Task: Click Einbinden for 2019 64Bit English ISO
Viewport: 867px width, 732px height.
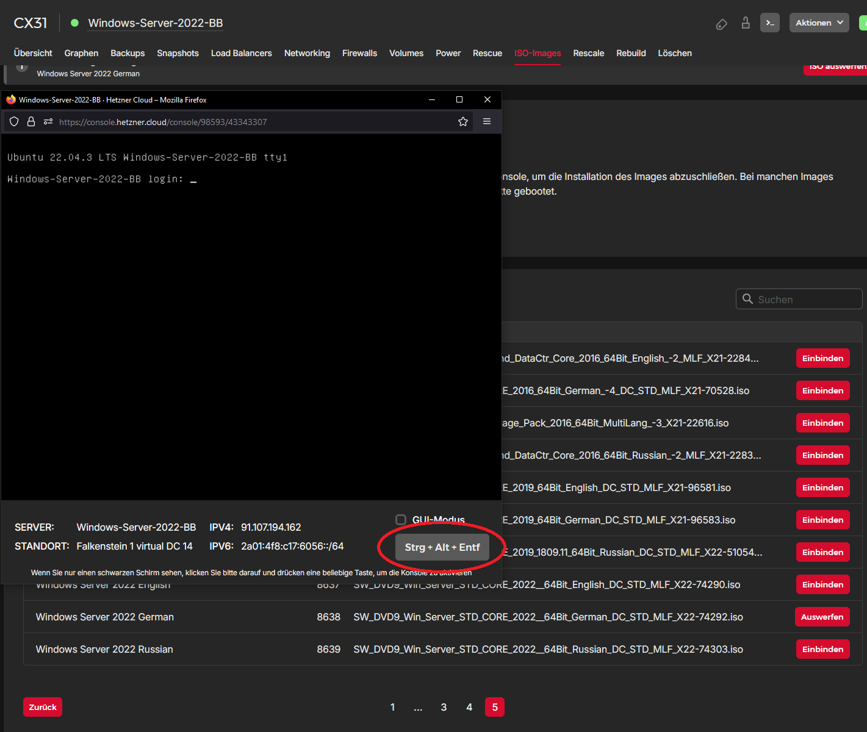Action: (822, 487)
